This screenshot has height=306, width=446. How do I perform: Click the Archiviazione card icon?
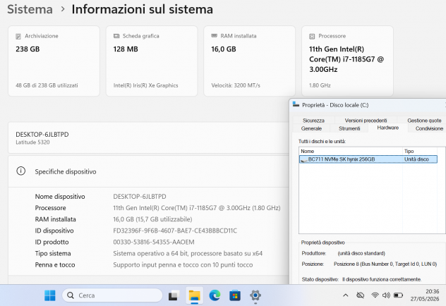[18, 37]
